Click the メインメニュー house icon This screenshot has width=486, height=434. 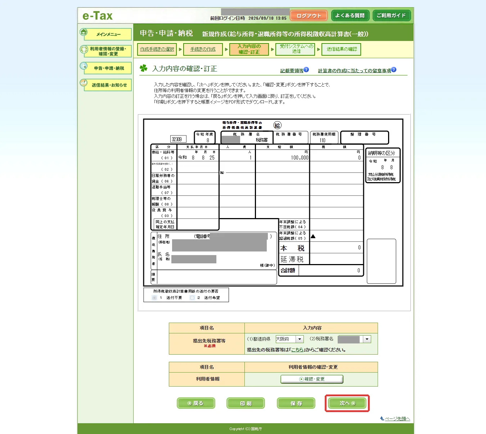[x=84, y=32]
